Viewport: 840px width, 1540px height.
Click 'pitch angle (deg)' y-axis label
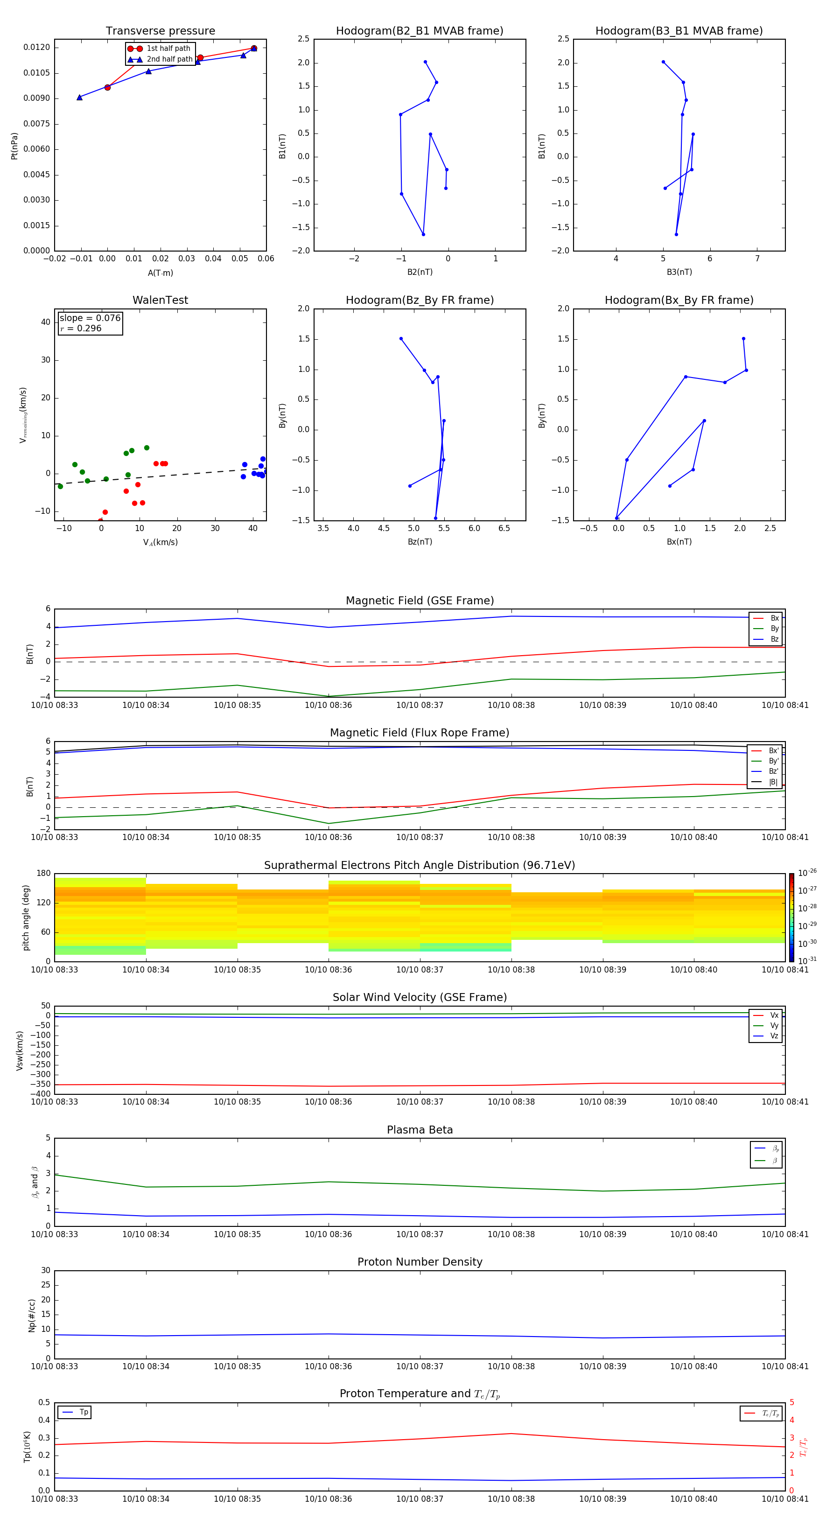[x=26, y=917]
